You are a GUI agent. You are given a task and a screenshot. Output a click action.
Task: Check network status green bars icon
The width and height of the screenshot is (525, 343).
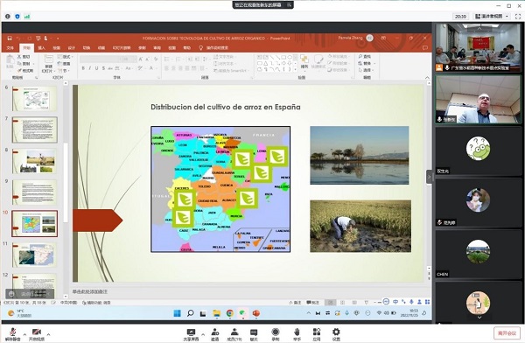tap(27, 16)
